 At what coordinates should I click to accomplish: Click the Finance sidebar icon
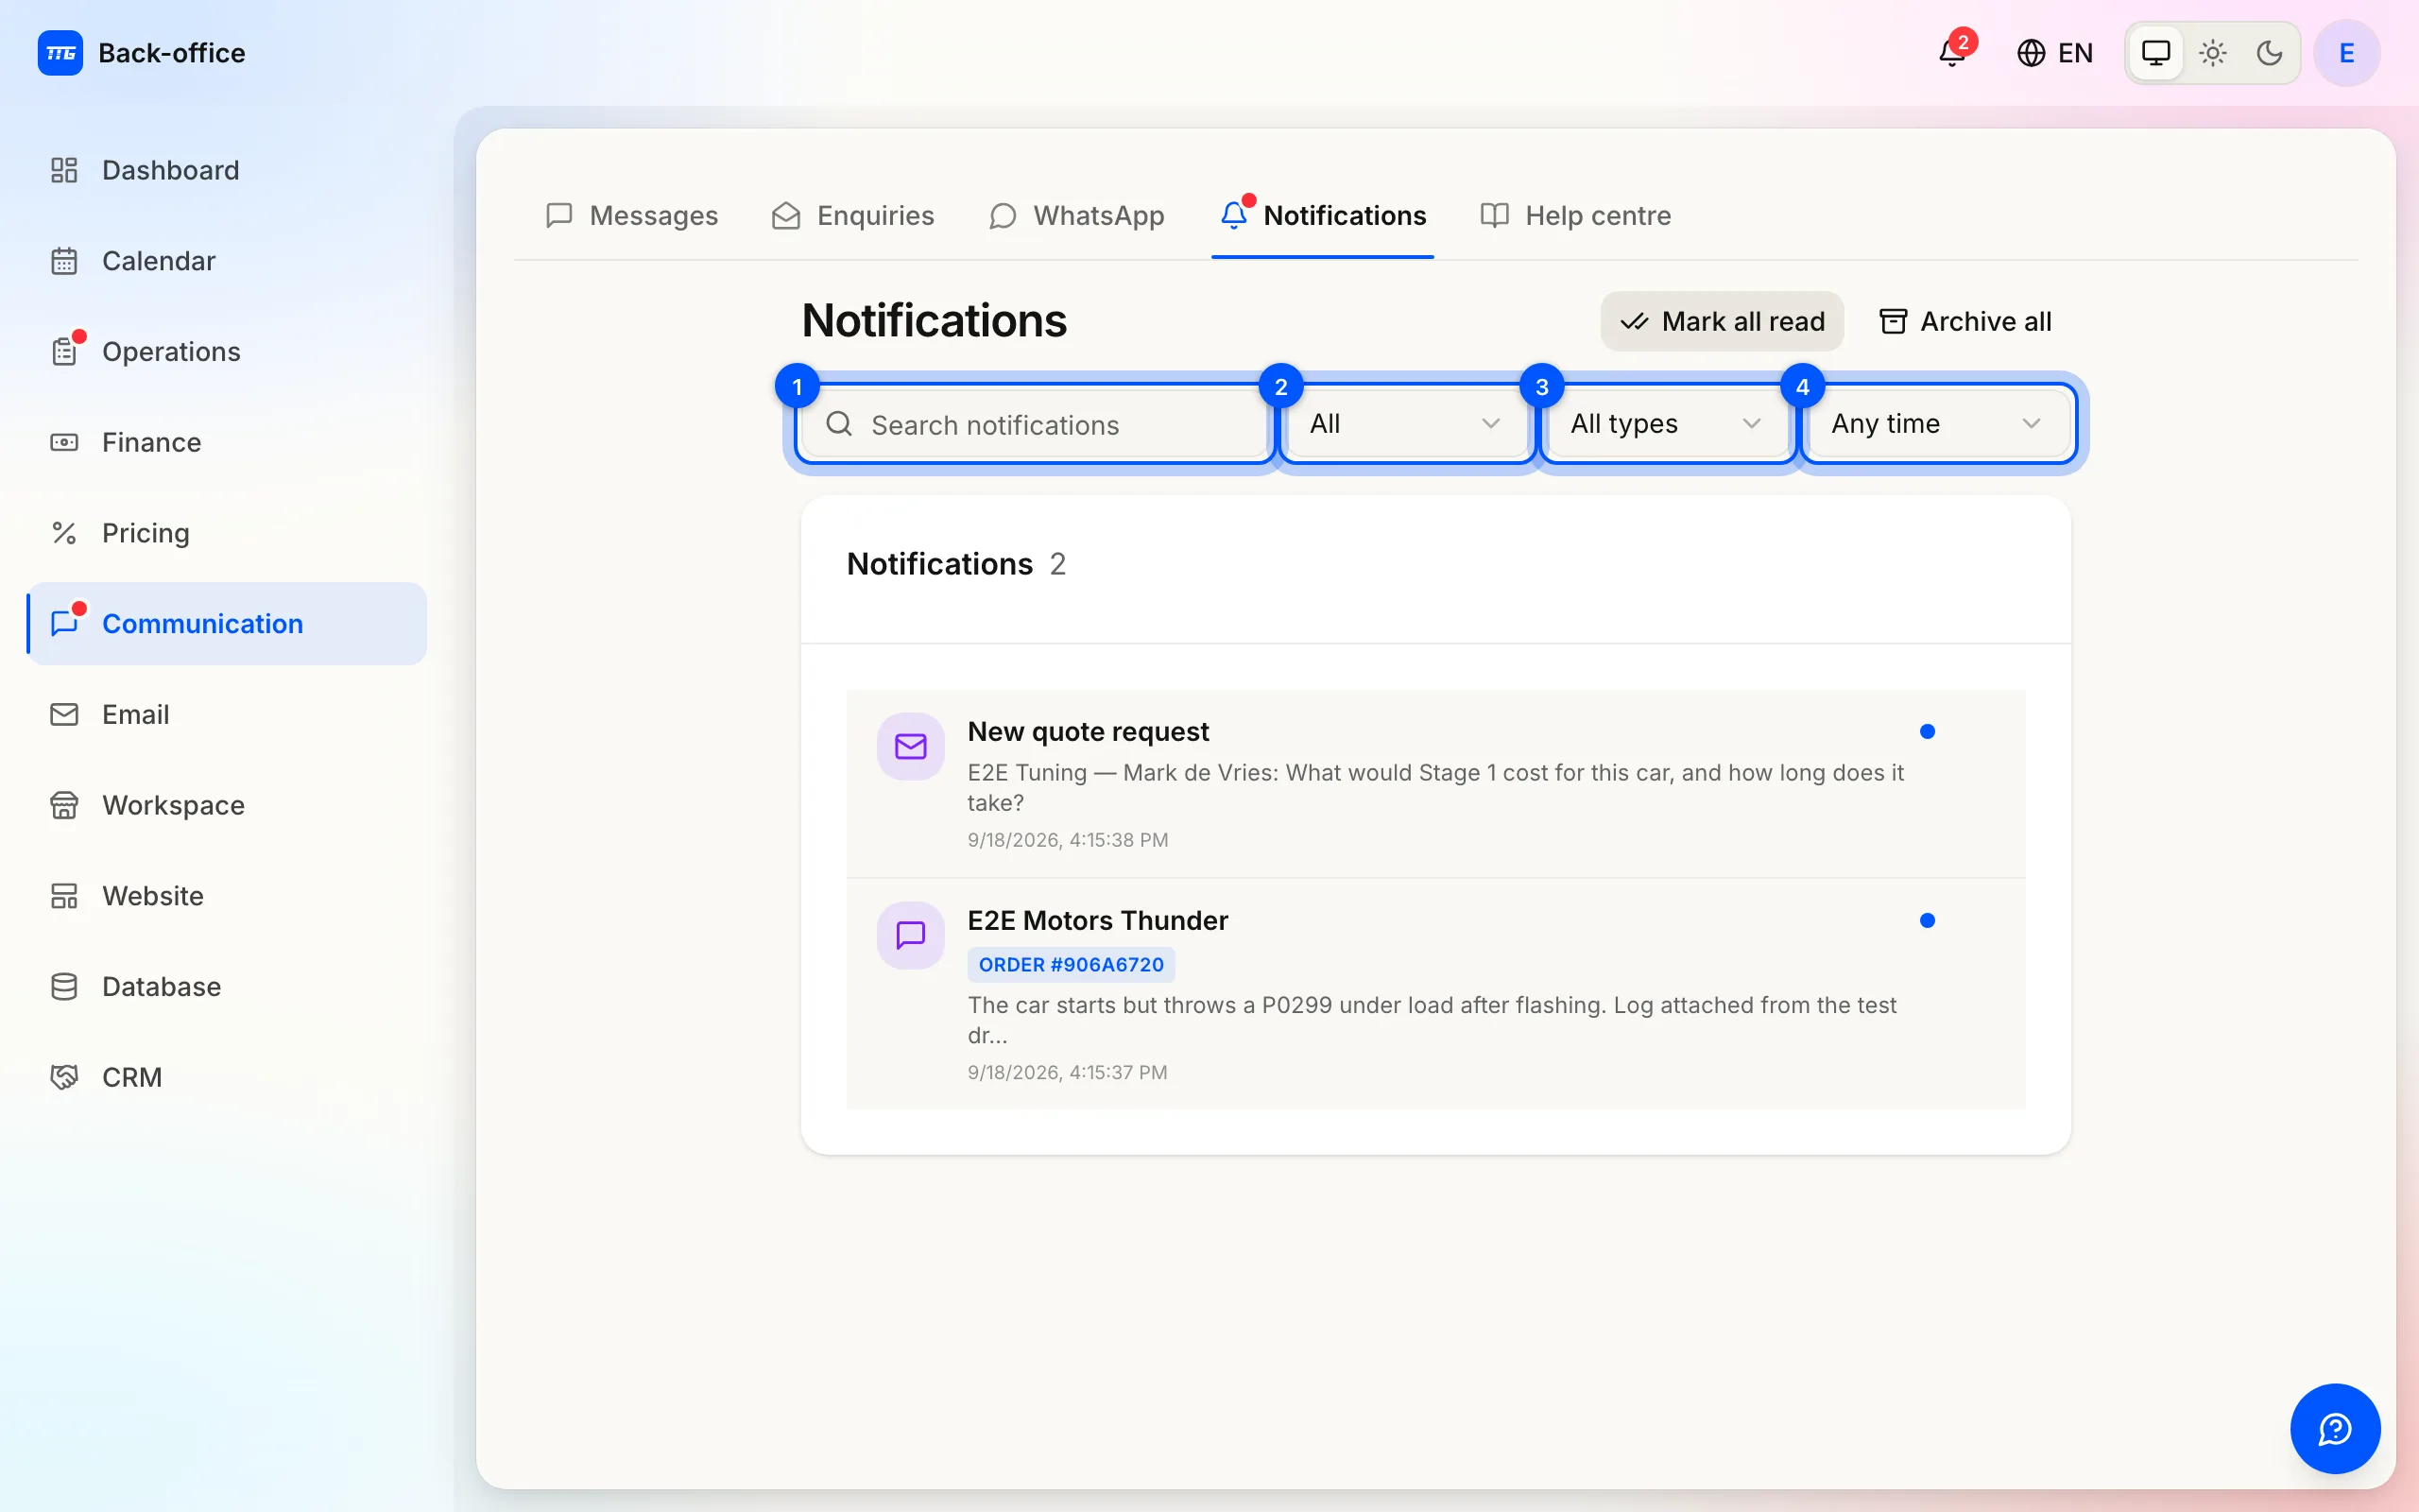point(64,442)
